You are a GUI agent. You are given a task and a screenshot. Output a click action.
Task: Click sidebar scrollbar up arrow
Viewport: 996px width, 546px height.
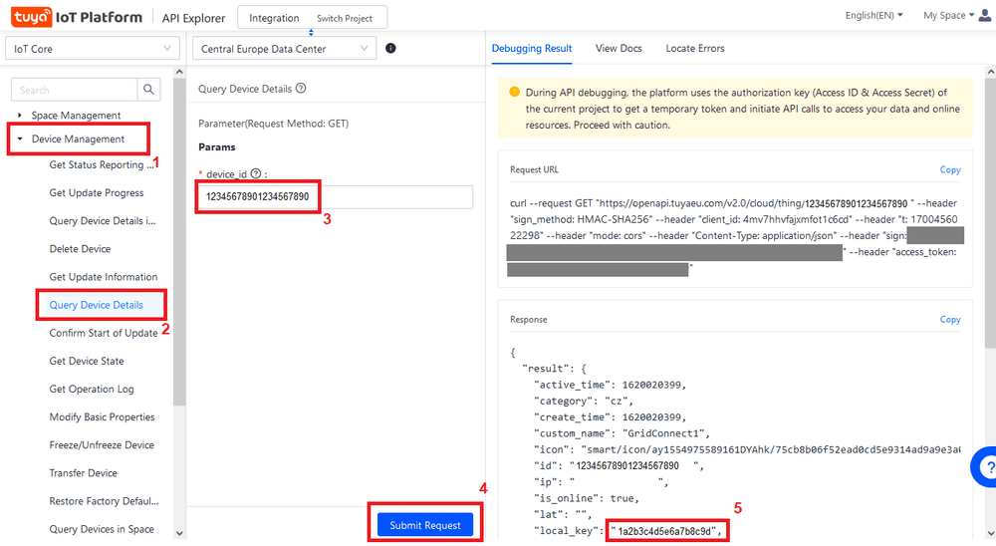[x=179, y=72]
